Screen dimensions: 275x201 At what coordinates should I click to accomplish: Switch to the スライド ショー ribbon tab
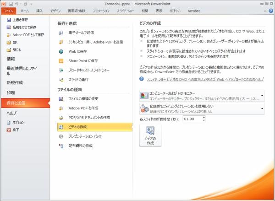[x=126, y=11]
